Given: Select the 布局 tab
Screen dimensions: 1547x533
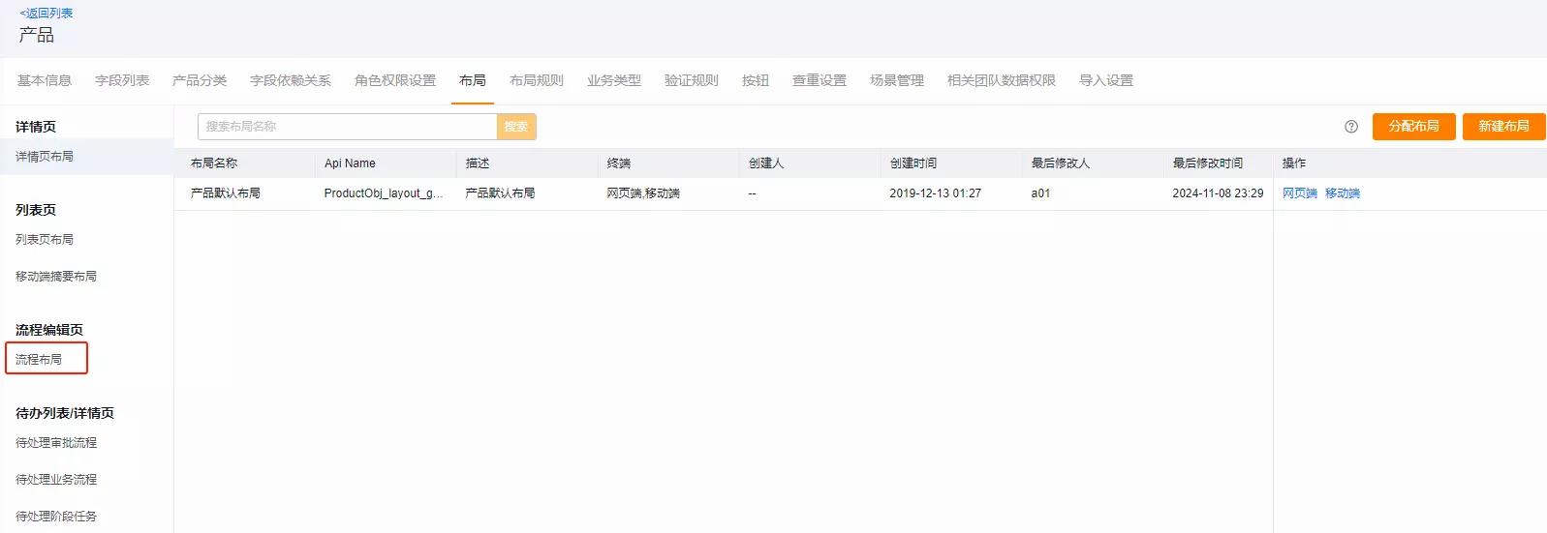Looking at the screenshot, I should click(x=473, y=80).
